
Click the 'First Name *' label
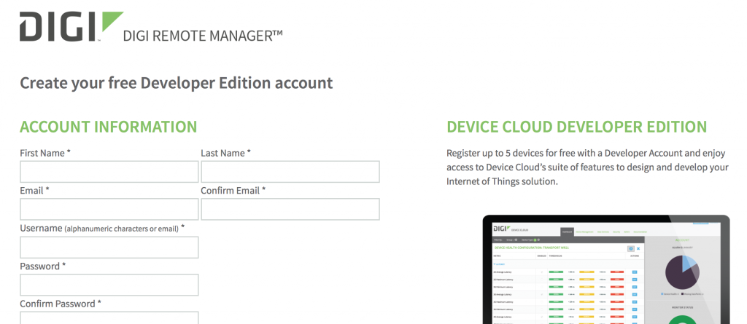45,153
